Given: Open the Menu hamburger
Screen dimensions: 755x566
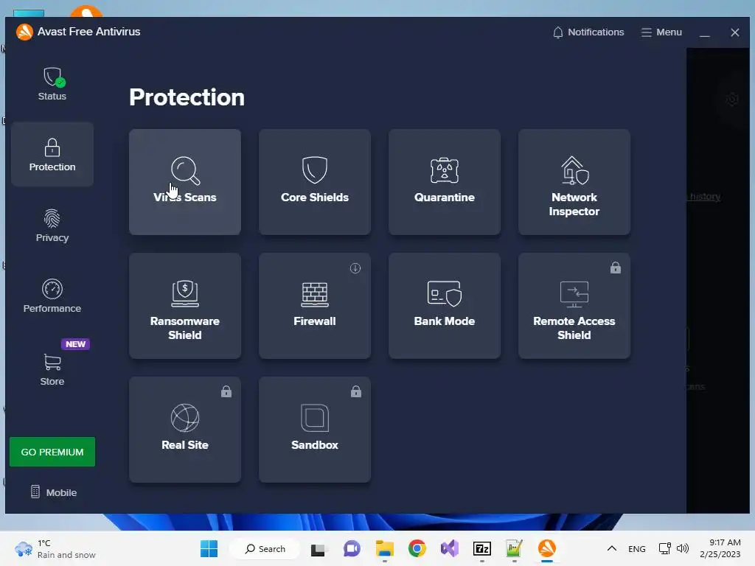Looking at the screenshot, I should click(x=661, y=32).
